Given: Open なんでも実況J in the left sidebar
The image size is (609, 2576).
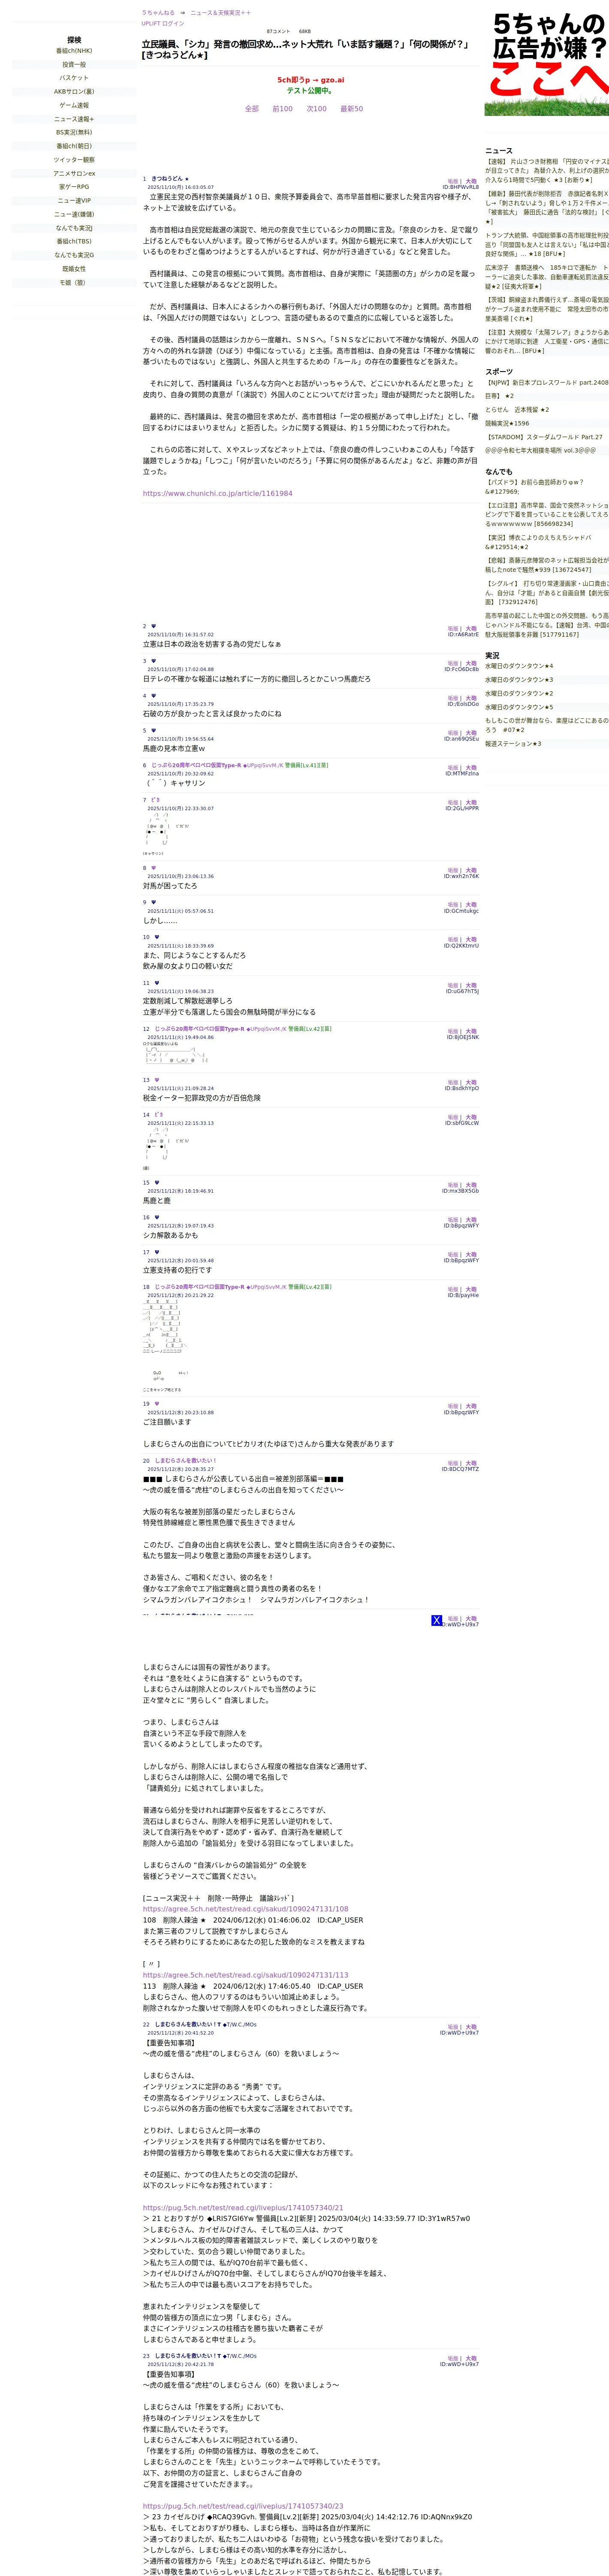Looking at the screenshot, I should click(x=74, y=228).
